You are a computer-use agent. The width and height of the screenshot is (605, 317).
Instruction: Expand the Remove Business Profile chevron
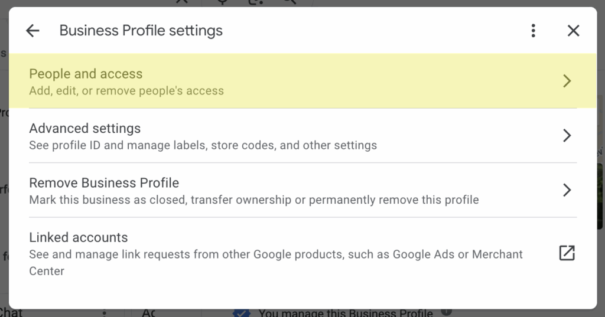[x=567, y=189]
